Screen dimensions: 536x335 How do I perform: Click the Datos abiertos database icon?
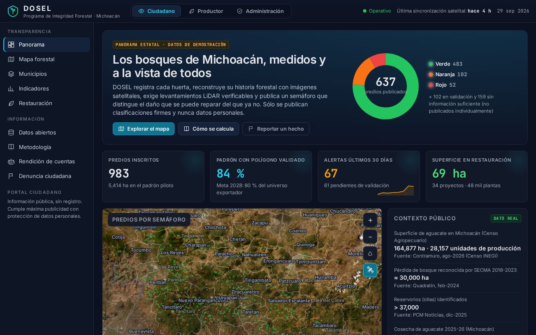11,133
